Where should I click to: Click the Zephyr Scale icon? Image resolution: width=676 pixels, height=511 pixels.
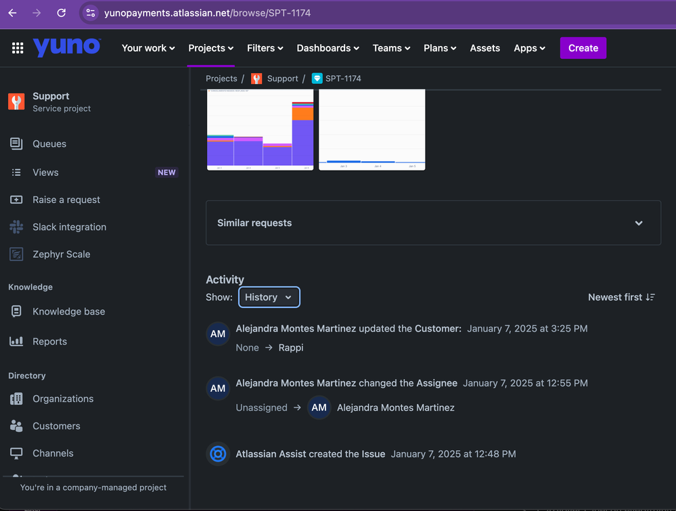pyautogui.click(x=16, y=254)
